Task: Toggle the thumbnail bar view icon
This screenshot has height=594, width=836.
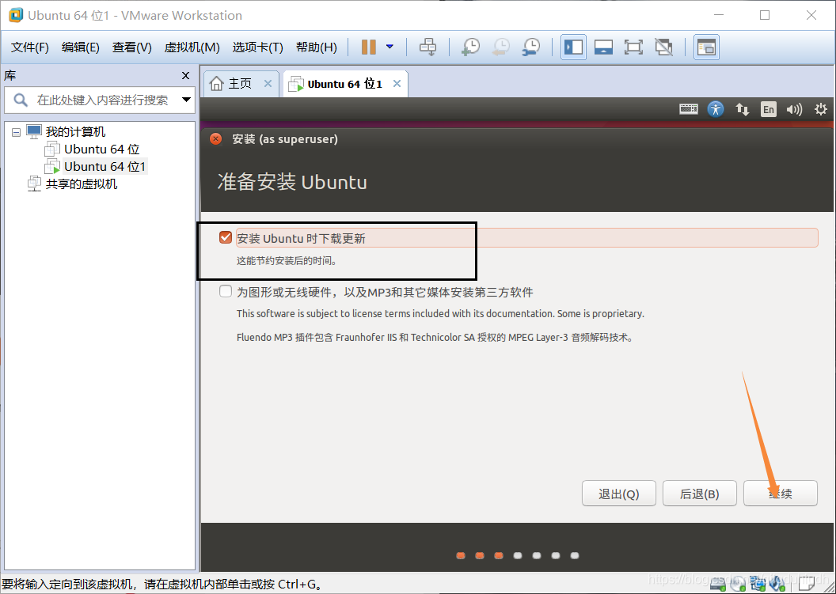Action: 603,47
